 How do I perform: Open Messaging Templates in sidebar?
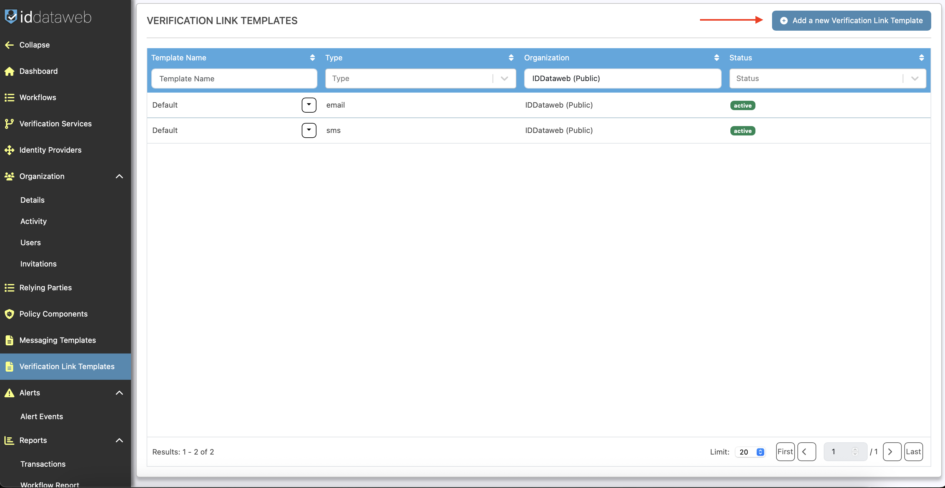click(58, 340)
